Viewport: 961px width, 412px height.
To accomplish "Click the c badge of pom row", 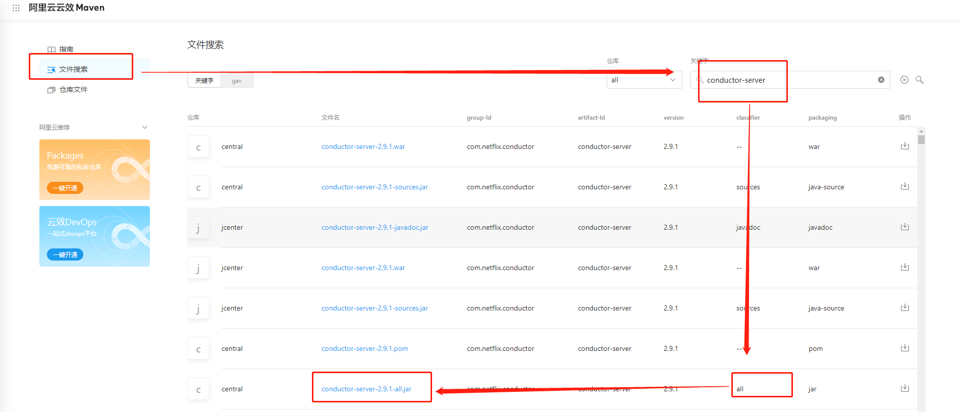I will 198,349.
